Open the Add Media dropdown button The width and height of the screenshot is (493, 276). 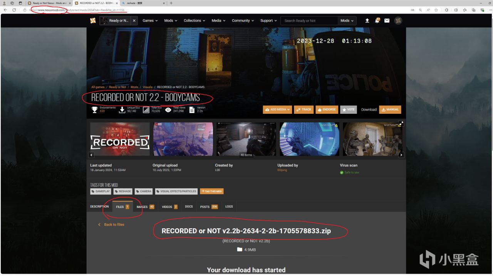tap(277, 110)
